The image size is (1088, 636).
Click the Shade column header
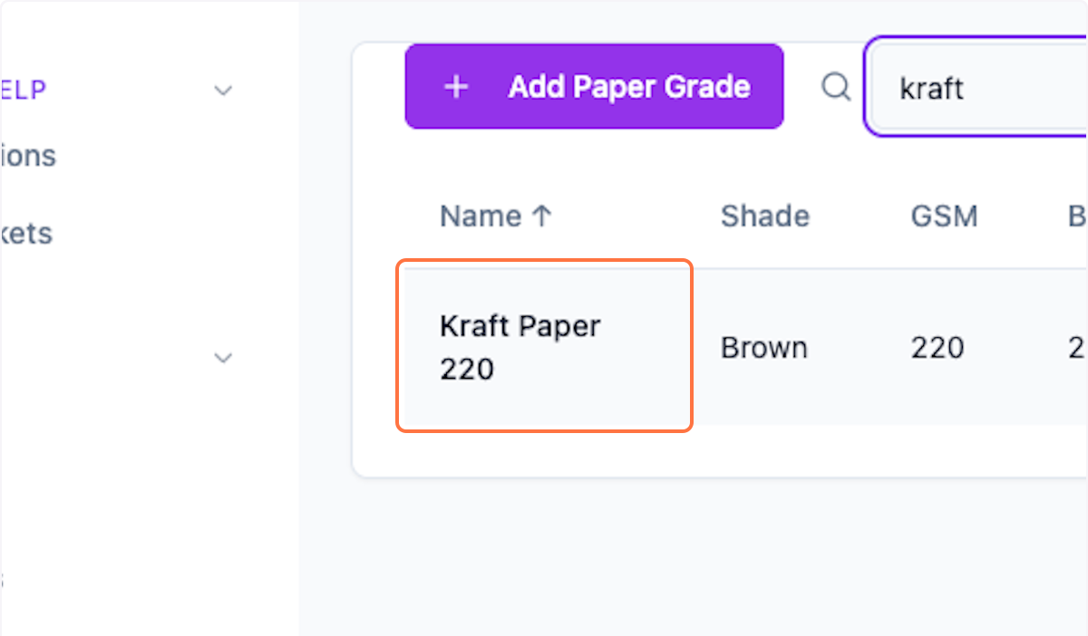coord(765,215)
